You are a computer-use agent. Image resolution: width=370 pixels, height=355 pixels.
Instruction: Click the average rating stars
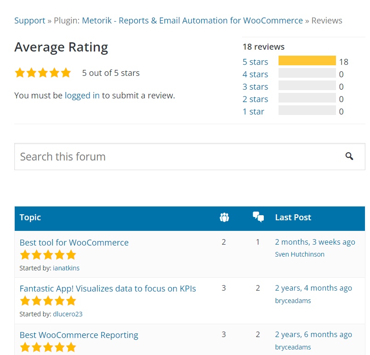[x=43, y=73]
